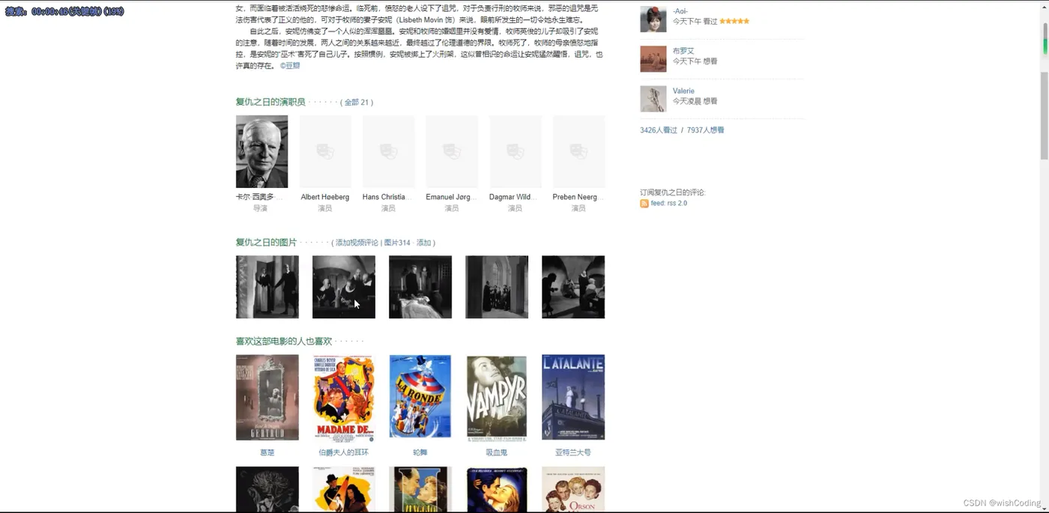1049x513 pixels.
Task: Open the 吸血鬼 movie link
Action: click(x=496, y=452)
